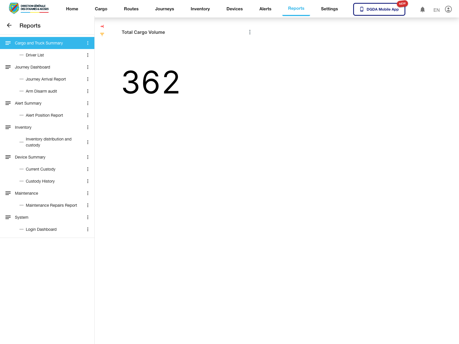Open options menu for Driver List

[88, 55]
